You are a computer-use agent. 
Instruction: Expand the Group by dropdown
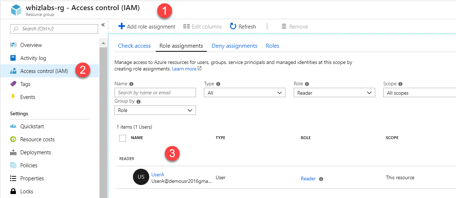coord(155,110)
